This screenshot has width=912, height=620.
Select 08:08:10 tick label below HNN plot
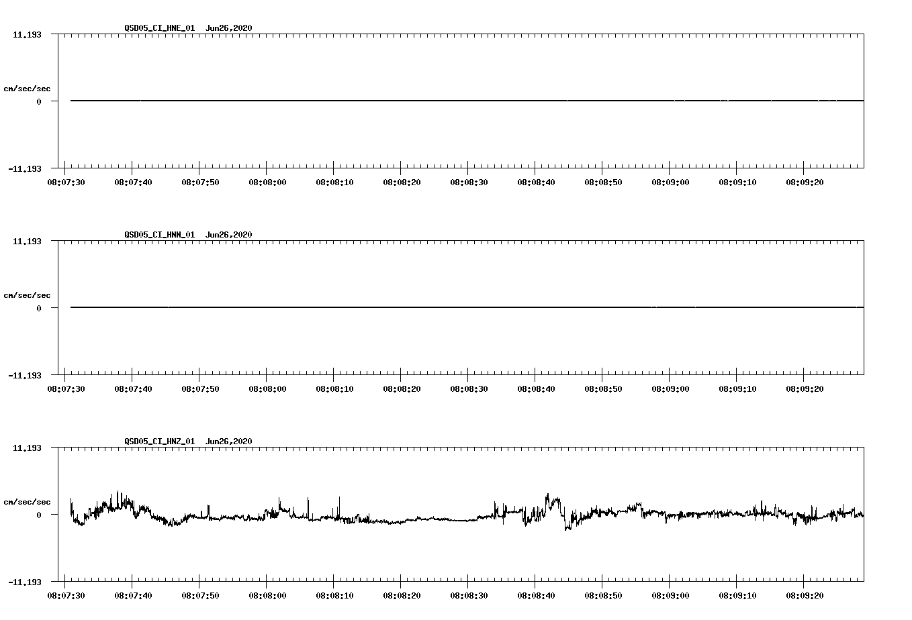coord(334,389)
